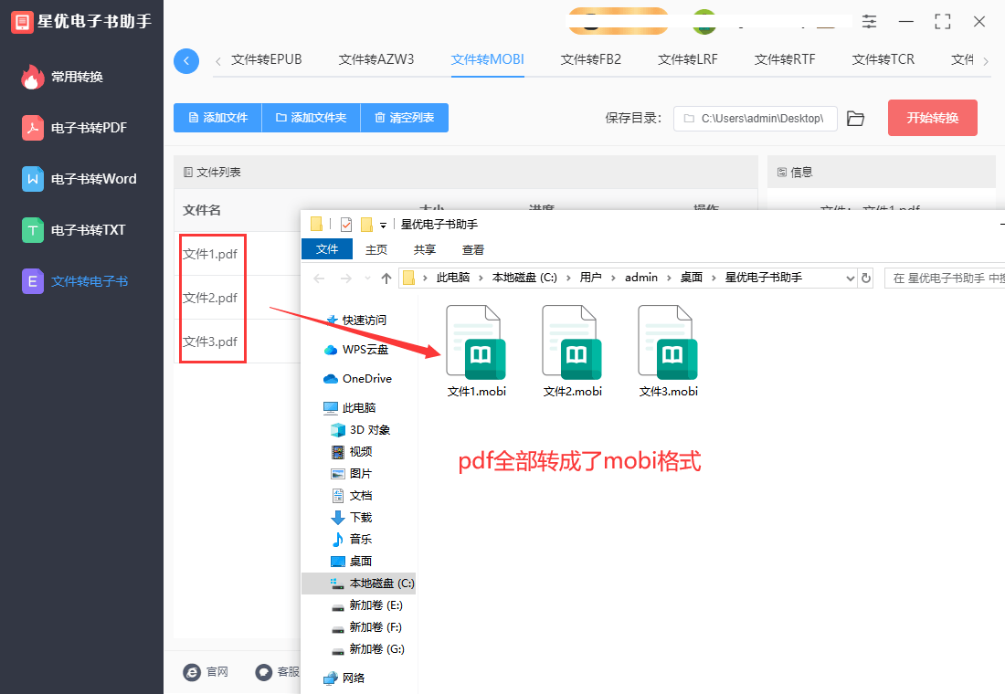Image resolution: width=1005 pixels, height=694 pixels.
Task: Click the 开始转换 button
Action: coord(932,119)
